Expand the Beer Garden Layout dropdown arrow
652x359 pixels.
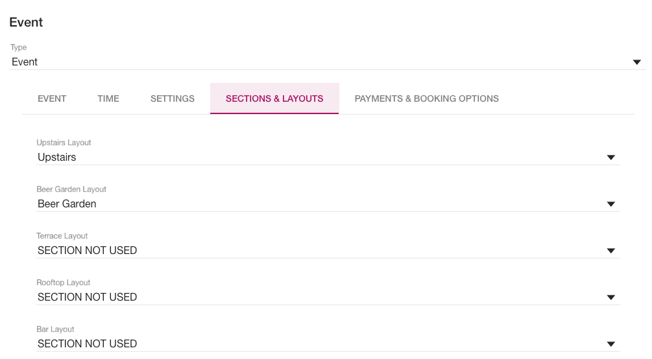(610, 204)
